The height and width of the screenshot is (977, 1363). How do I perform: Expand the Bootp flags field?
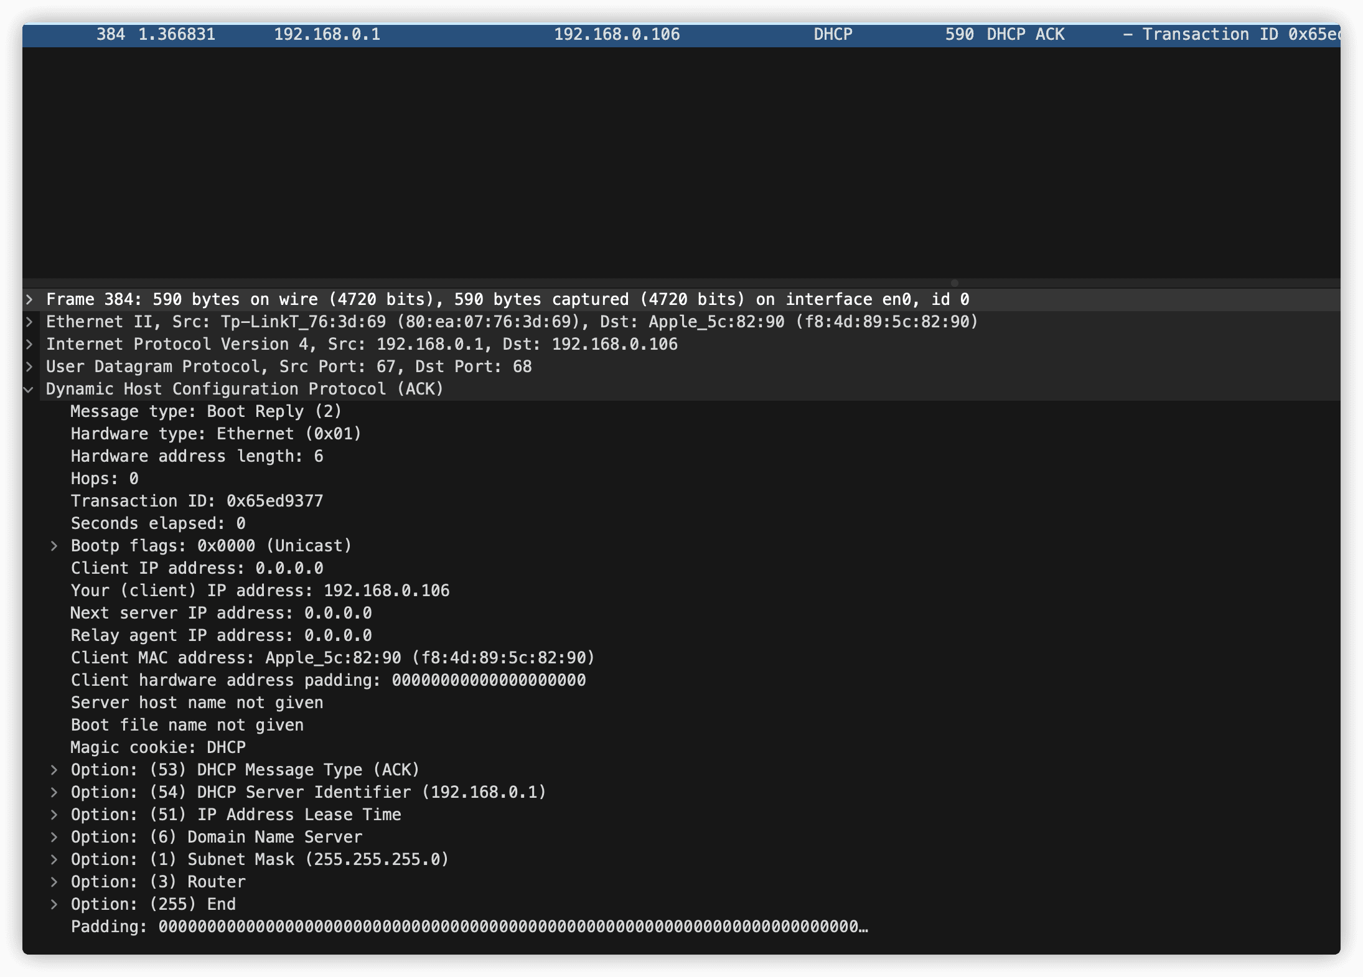(x=54, y=546)
